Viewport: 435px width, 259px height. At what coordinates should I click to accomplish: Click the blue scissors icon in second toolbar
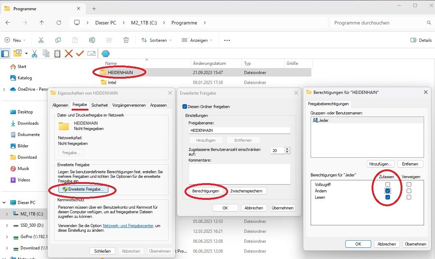(34, 54)
